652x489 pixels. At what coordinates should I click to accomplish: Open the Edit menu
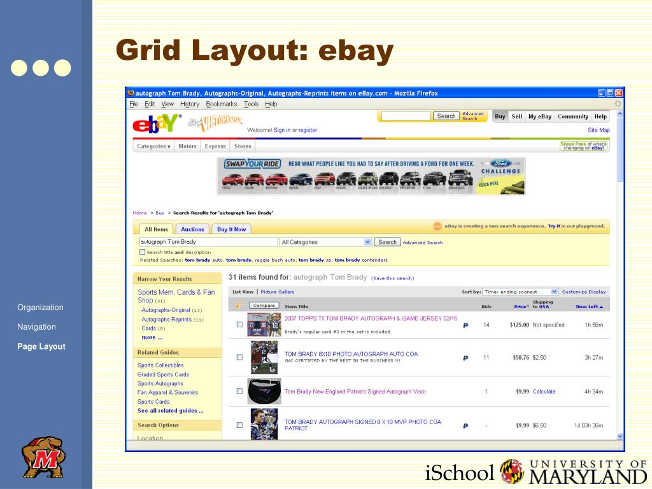click(x=150, y=104)
